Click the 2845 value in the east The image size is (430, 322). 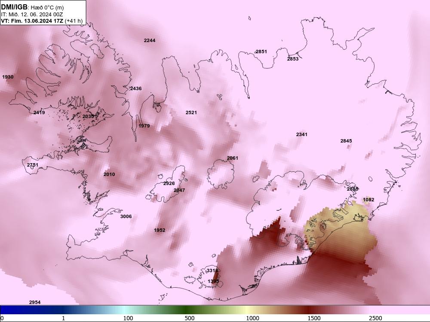(346, 141)
